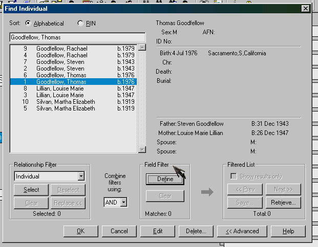Click the Cancel button

(x=119, y=231)
